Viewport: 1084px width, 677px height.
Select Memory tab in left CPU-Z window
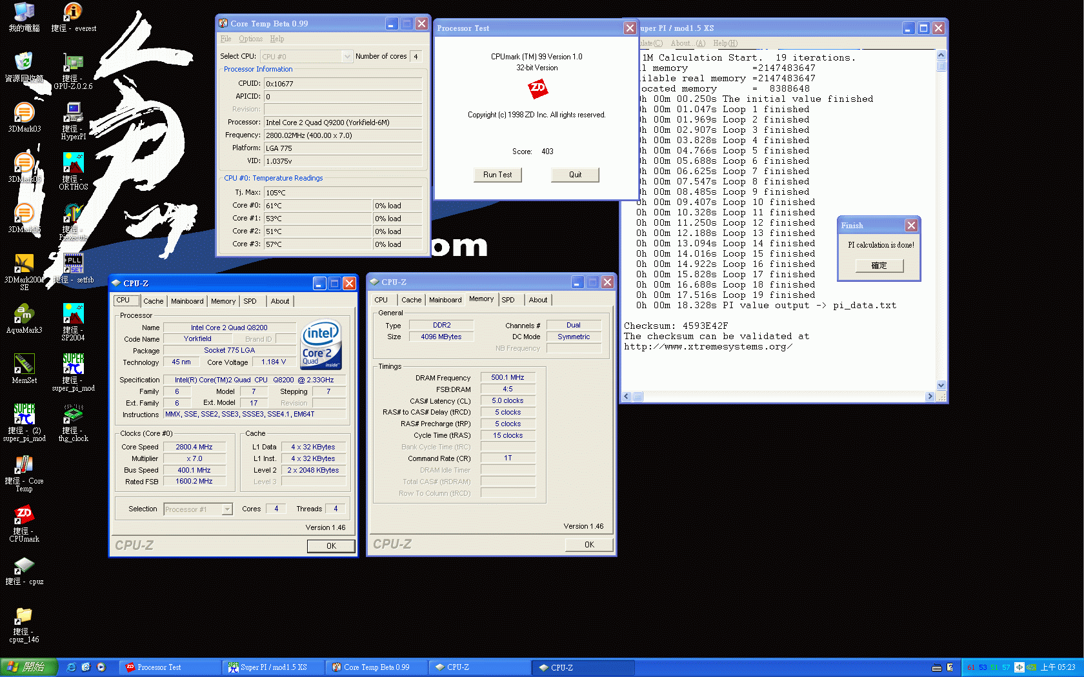click(223, 301)
